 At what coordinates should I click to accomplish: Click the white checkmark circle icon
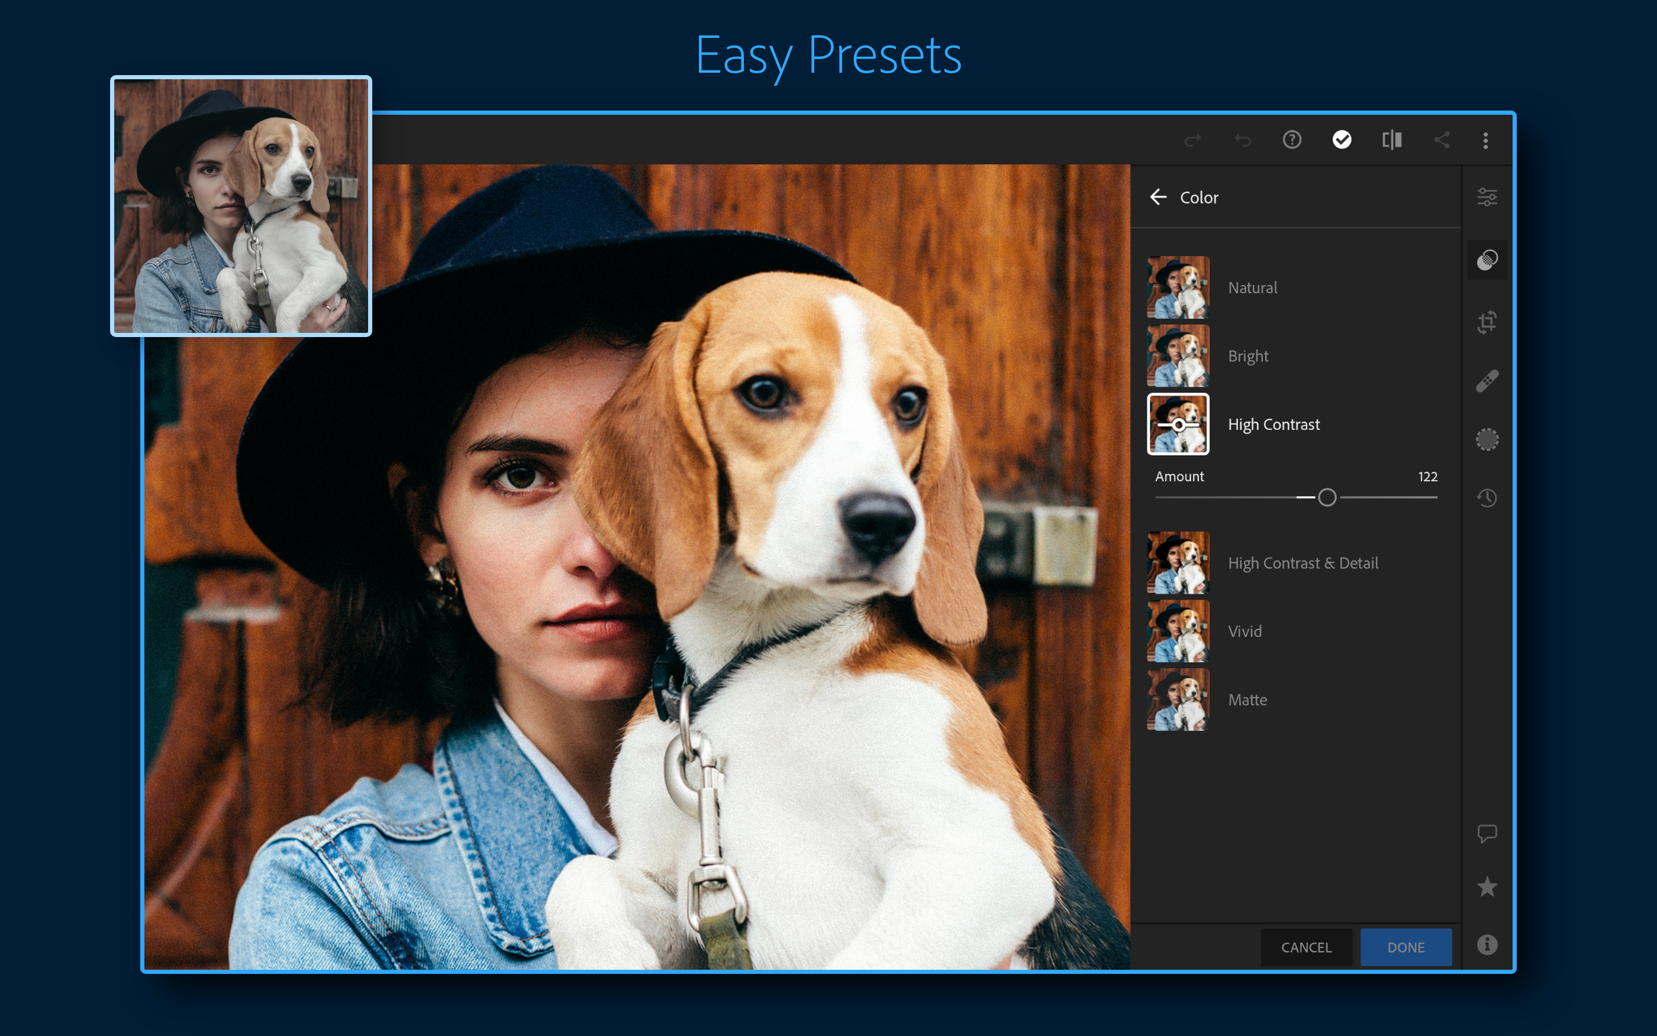click(1342, 140)
